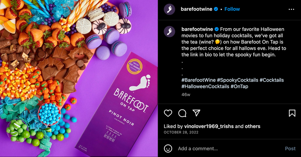Open the #BarefootWine hashtag
The image size is (301, 157).
point(199,80)
